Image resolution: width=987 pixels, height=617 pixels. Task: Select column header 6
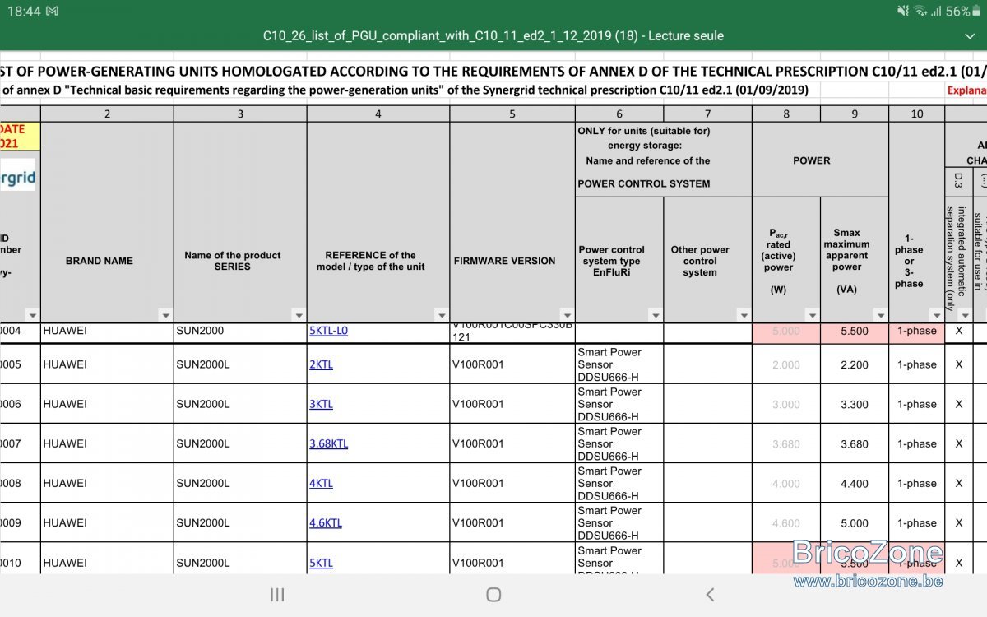click(x=619, y=114)
